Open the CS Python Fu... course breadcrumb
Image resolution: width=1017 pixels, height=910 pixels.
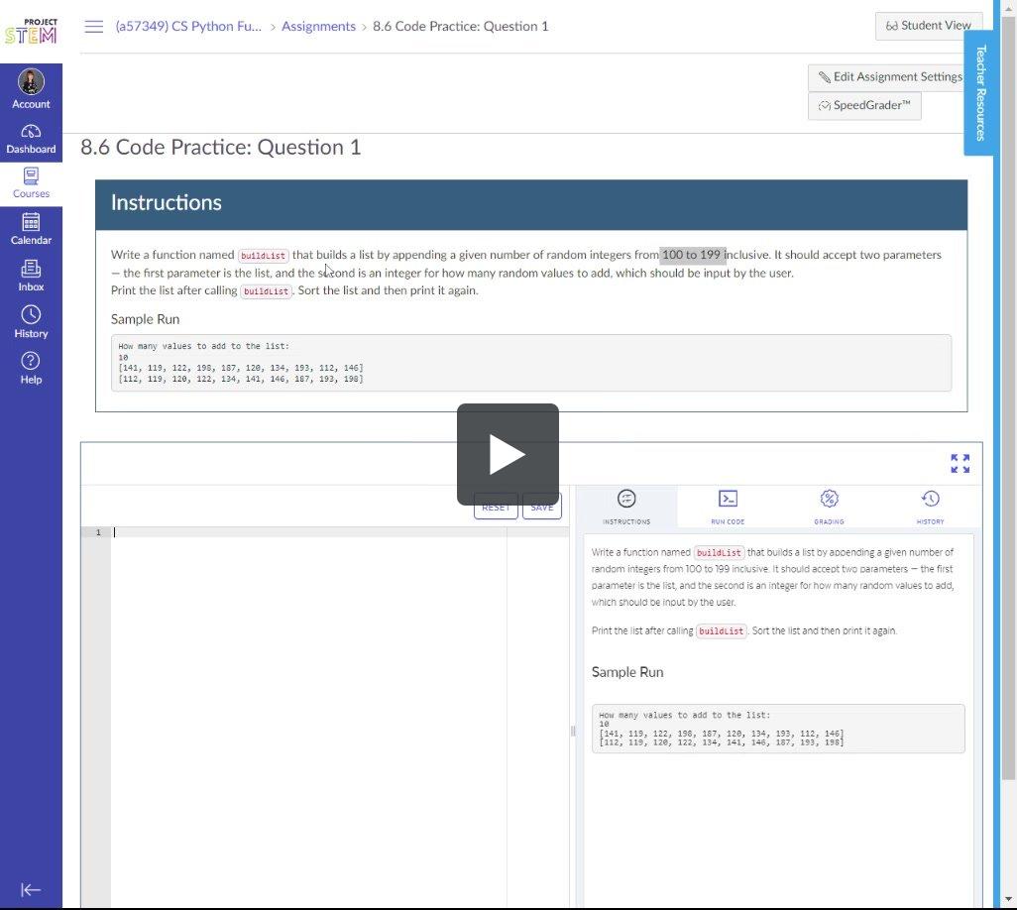coord(188,27)
